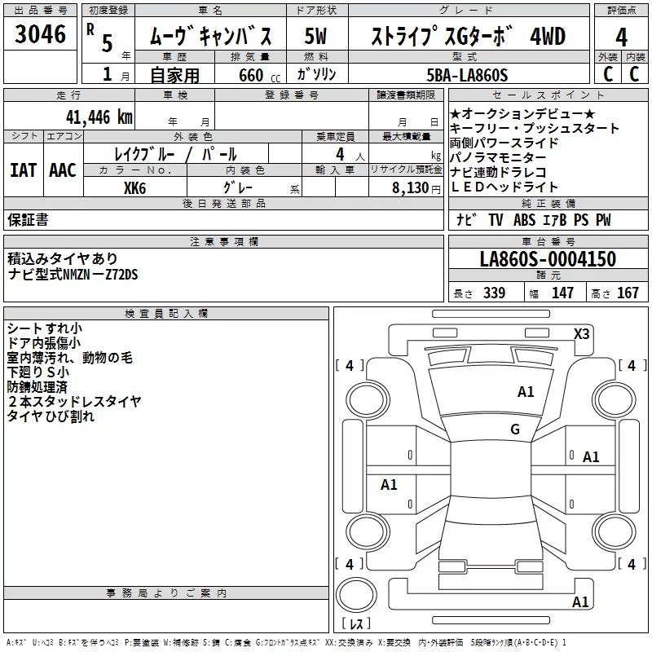The height and width of the screenshot is (652, 652).
Task: Click the 注意事項欄 section header
Action: tap(224, 241)
